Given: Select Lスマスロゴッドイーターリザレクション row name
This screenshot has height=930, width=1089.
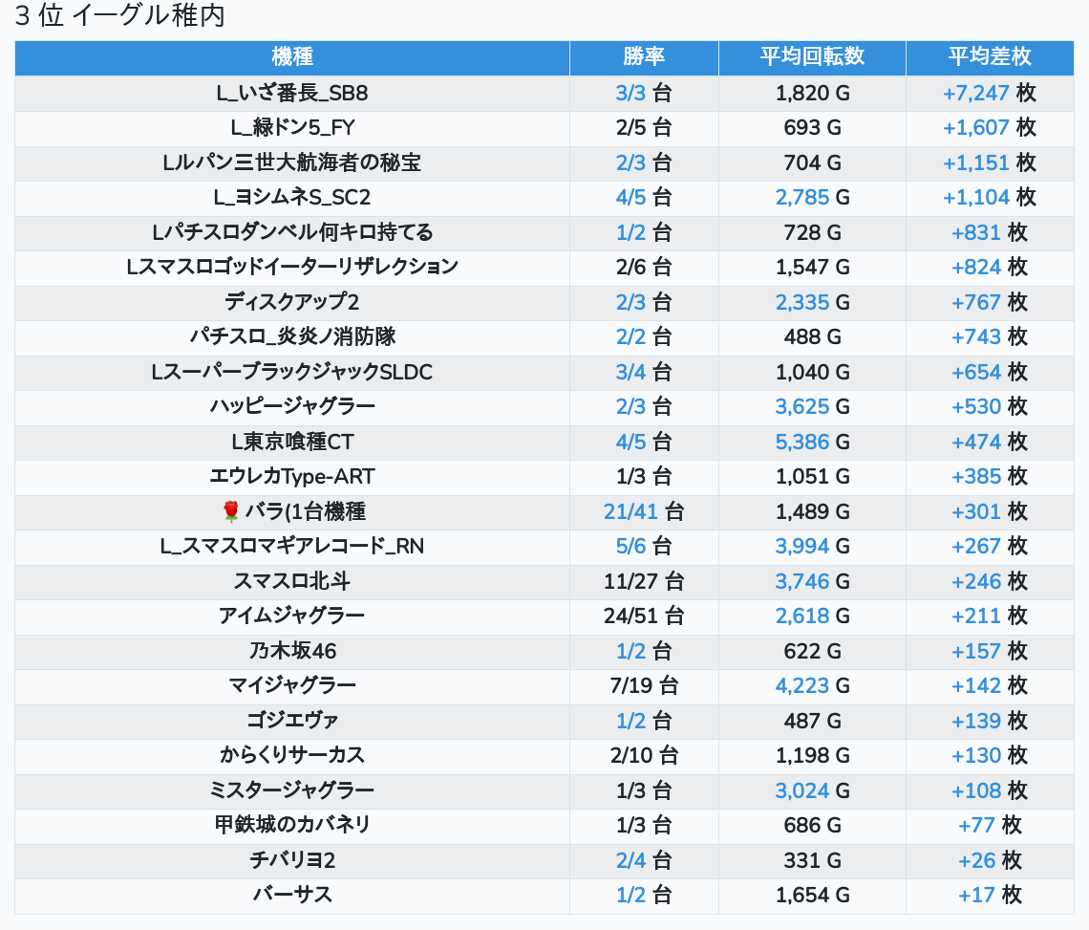Looking at the screenshot, I should 292,267.
